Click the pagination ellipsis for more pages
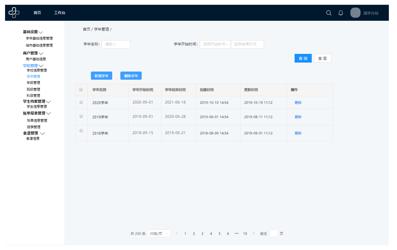The image size is (397, 250). pos(237,233)
